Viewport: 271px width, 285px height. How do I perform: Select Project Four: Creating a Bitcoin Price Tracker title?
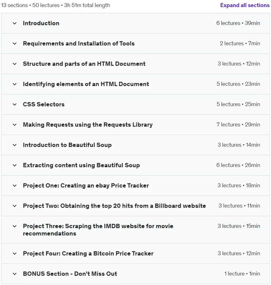pos(88,254)
